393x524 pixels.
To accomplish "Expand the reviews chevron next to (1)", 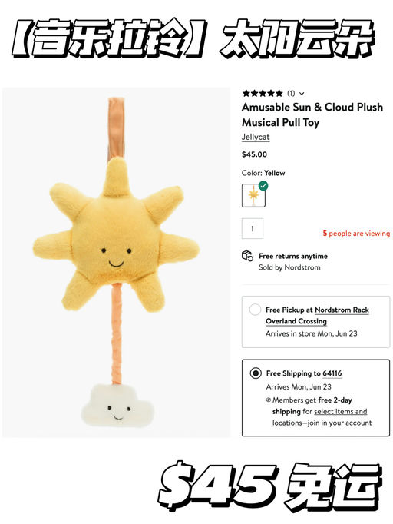I will [x=302, y=94].
